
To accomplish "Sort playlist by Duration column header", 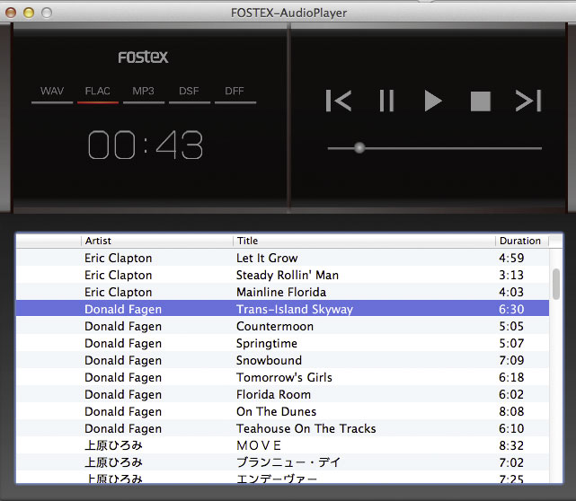I will (522, 241).
